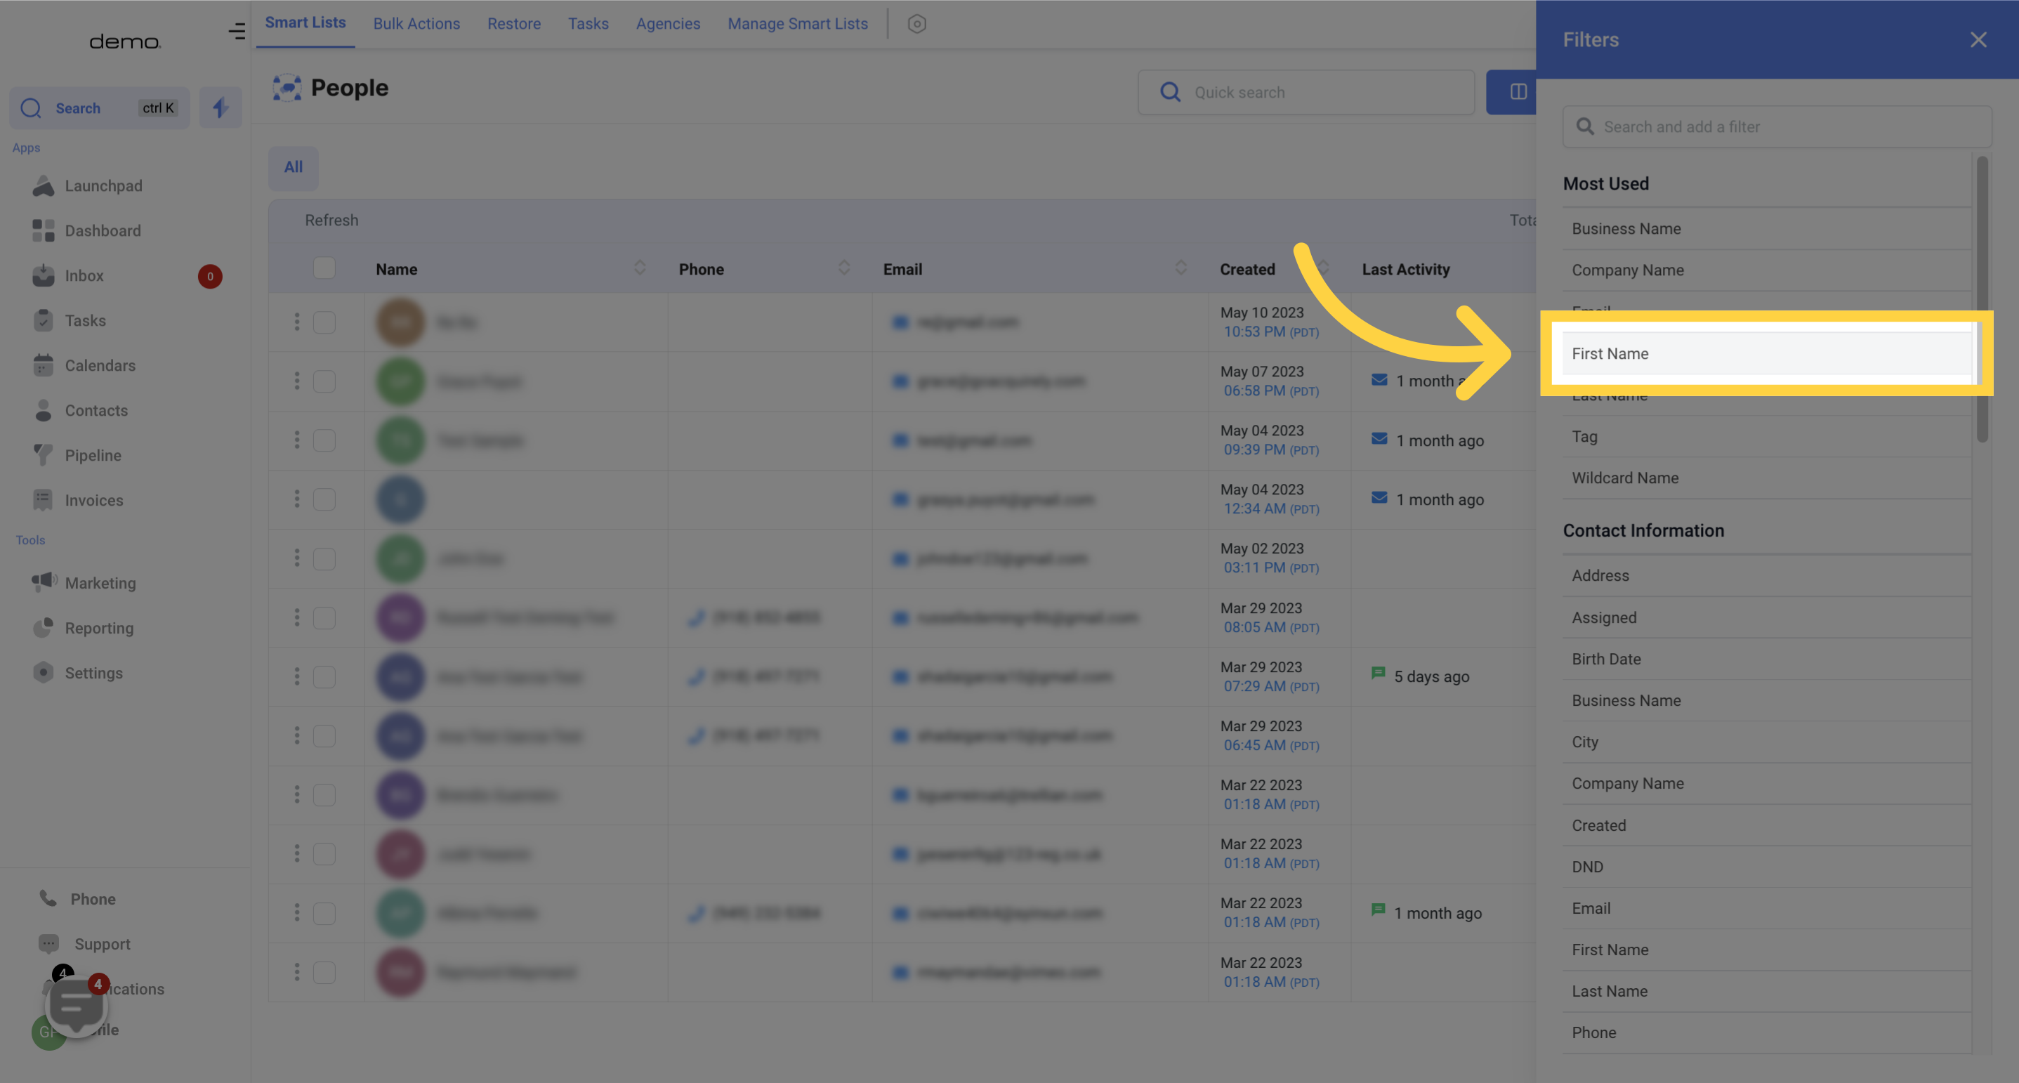Open the Bulk Actions tab

[x=415, y=24]
